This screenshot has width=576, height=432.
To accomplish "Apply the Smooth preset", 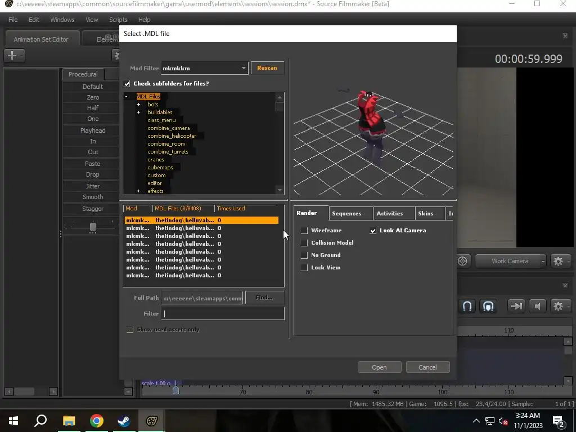I will pos(93,197).
